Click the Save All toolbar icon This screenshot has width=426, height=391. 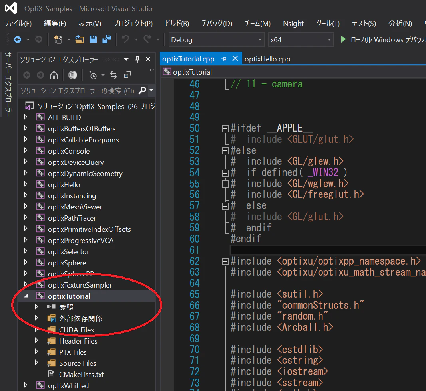pos(106,39)
